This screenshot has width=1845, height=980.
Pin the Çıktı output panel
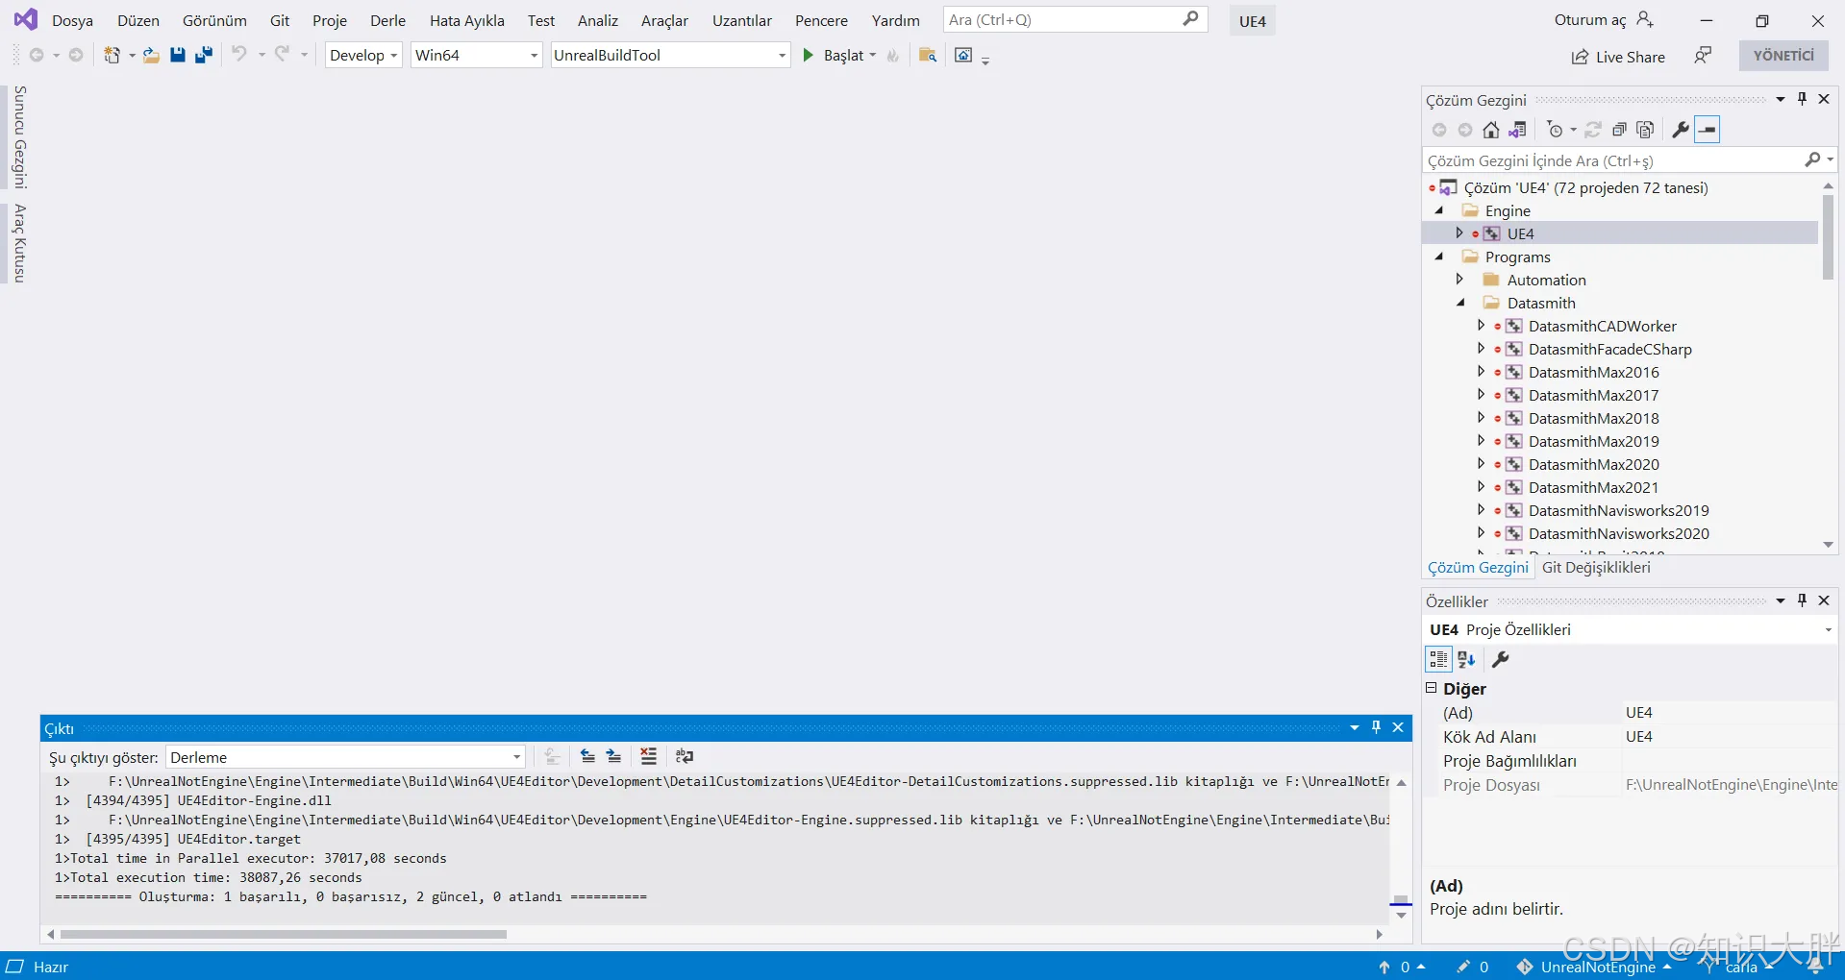click(1376, 727)
